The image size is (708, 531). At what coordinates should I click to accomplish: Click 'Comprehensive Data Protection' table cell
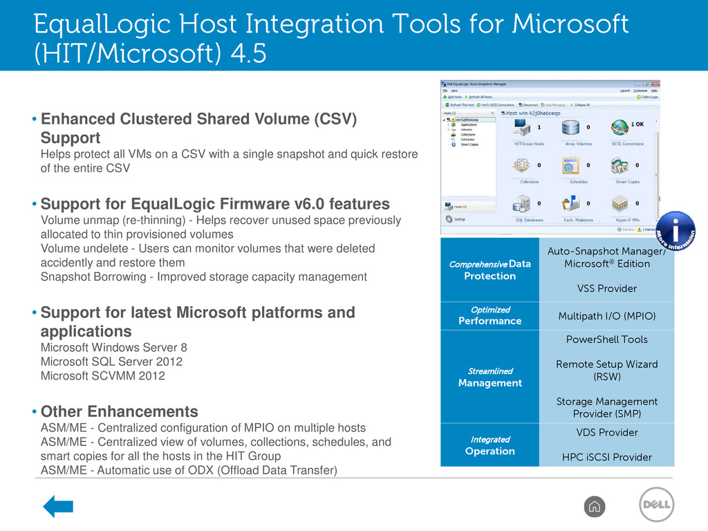click(x=490, y=270)
